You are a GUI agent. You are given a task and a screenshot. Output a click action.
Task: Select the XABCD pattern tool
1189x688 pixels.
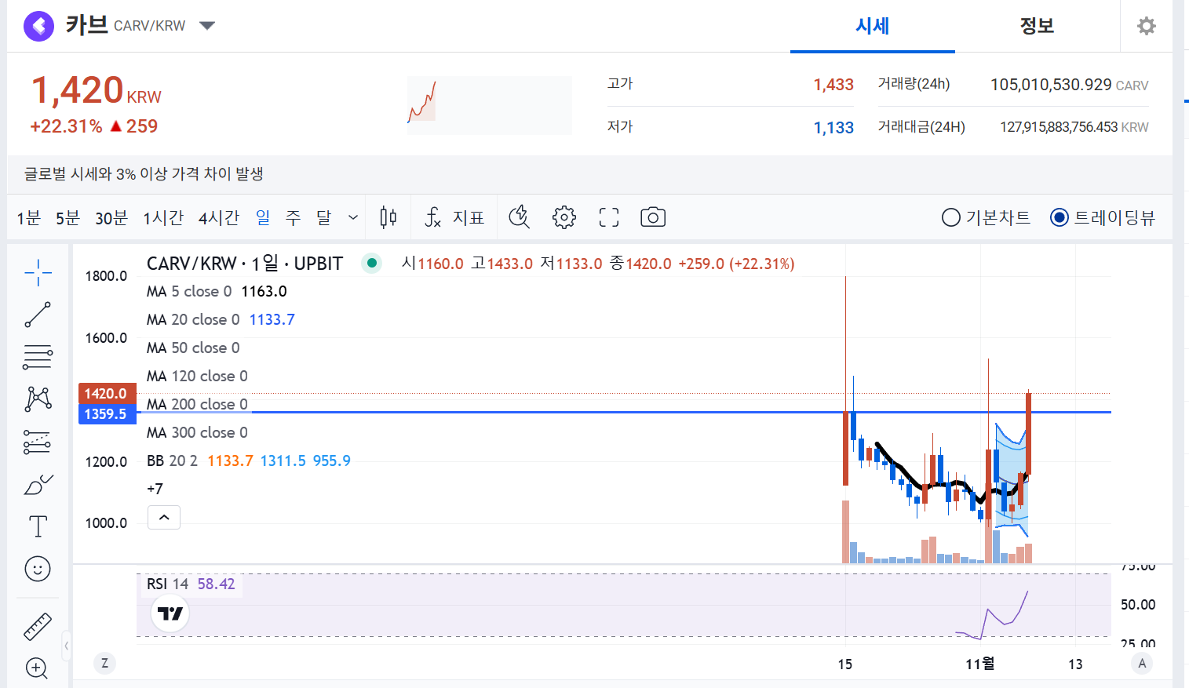pyautogui.click(x=38, y=399)
